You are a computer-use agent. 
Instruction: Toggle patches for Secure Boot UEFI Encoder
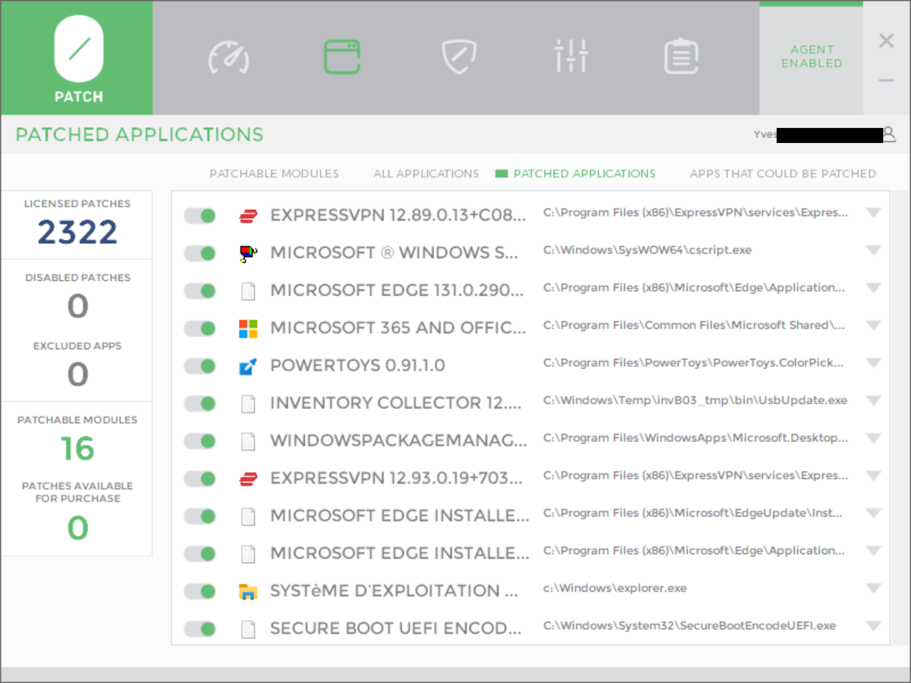tap(200, 629)
